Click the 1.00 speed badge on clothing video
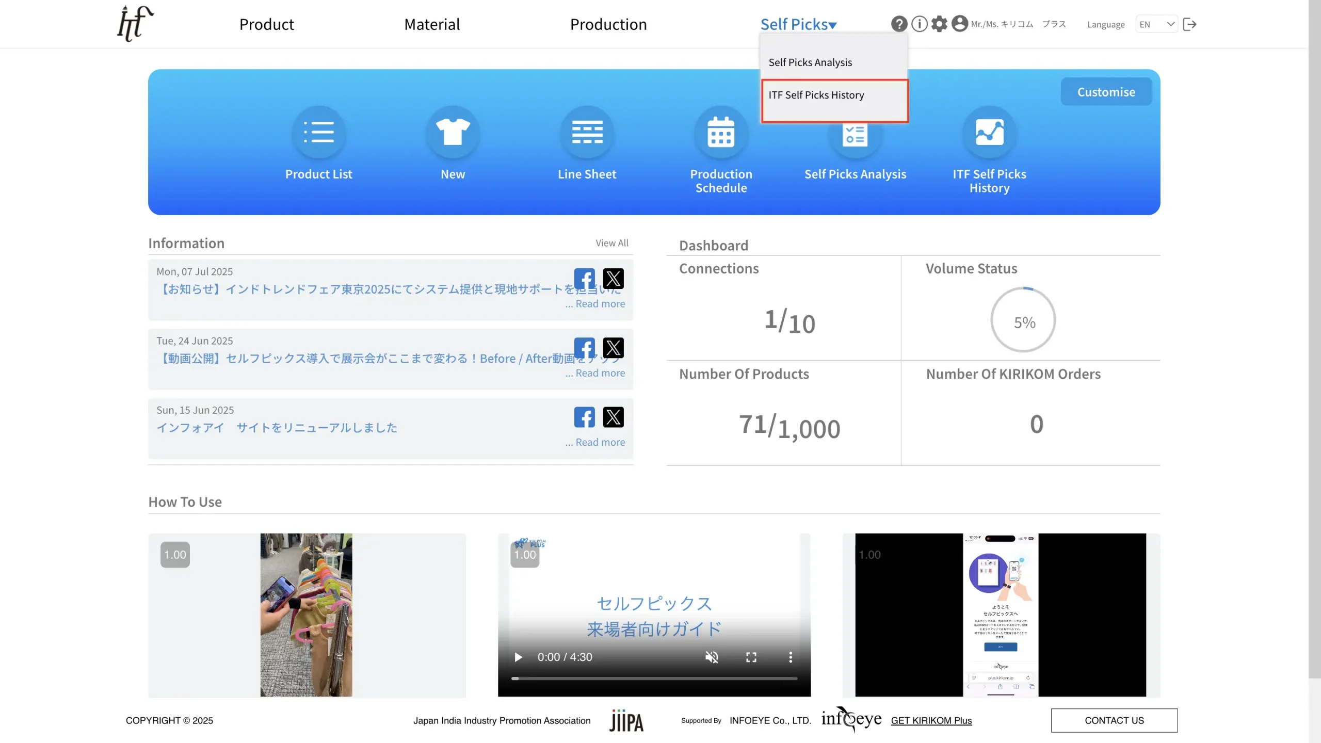This screenshot has width=1321, height=743. coord(175,555)
